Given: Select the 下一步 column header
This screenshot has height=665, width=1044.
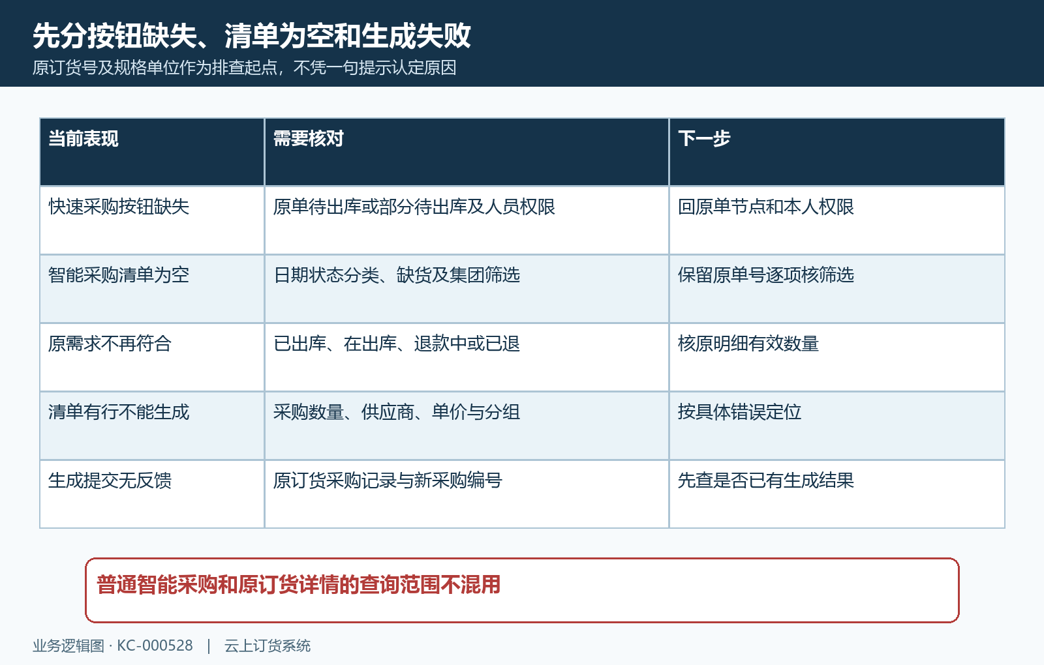Looking at the screenshot, I should pyautogui.click(x=837, y=152).
